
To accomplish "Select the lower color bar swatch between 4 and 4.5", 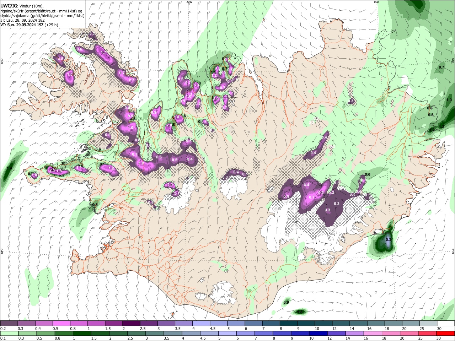I will 191,333.
